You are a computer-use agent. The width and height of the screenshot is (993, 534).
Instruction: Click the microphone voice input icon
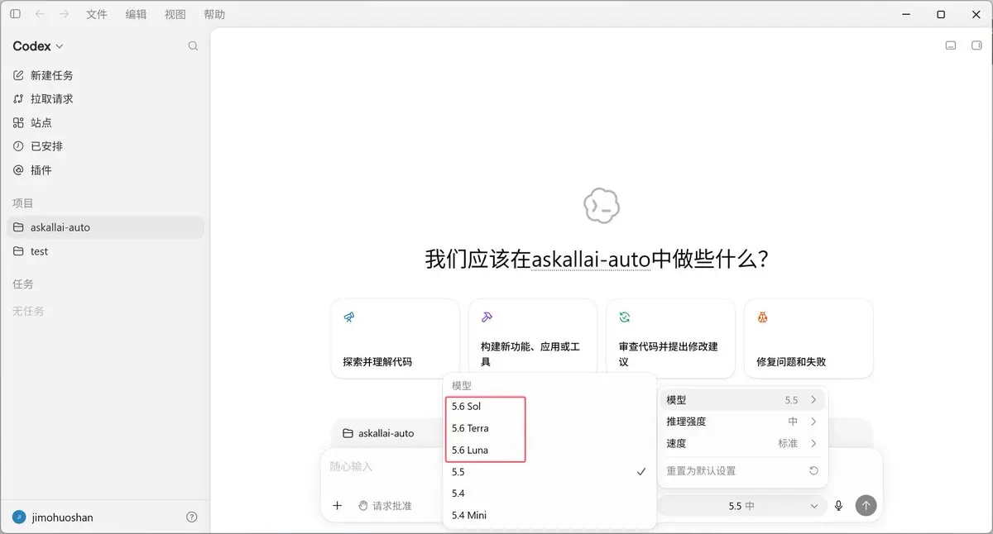click(839, 506)
